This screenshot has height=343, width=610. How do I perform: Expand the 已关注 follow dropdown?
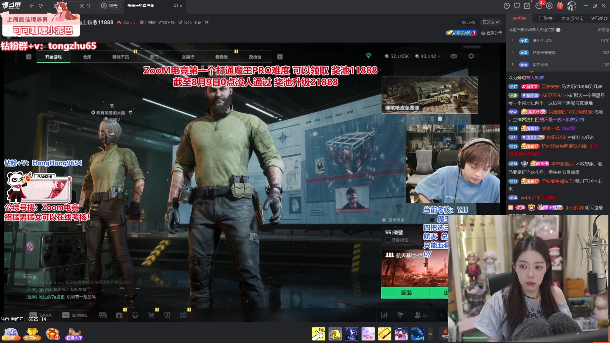coord(491,22)
